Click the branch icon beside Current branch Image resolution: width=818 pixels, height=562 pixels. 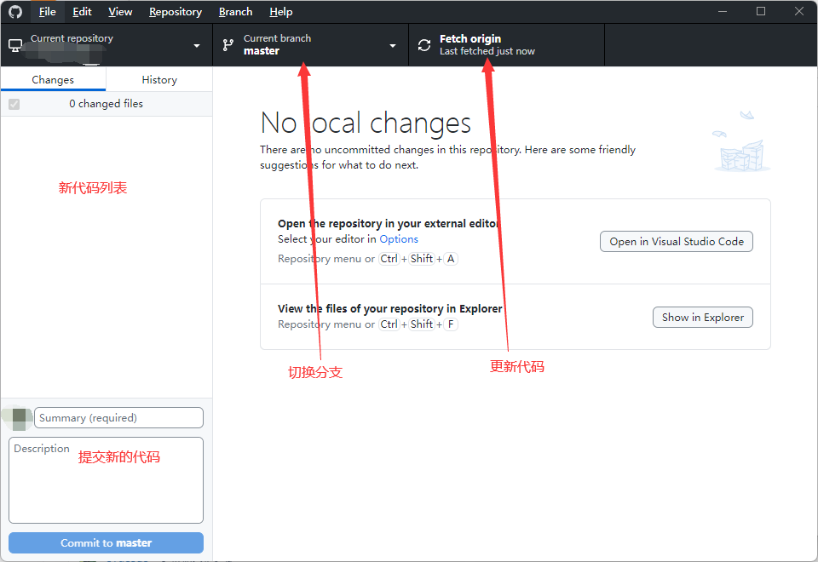228,45
